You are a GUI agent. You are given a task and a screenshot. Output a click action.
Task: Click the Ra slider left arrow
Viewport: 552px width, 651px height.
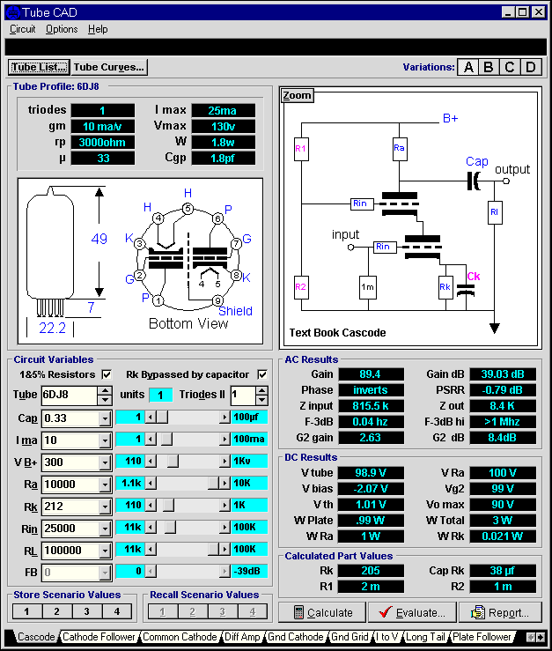coord(151,483)
